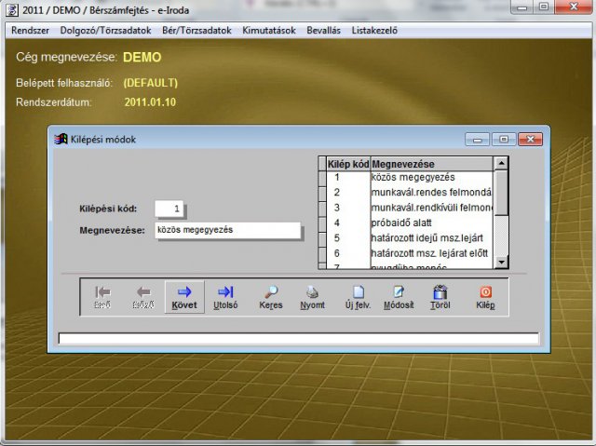Edit the record with Módosít

[x=399, y=296]
